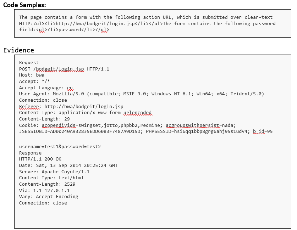Viewport: 297px width, 230px height.
Task: Click username=test1&password=test2 body text
Action: [x=60, y=147]
